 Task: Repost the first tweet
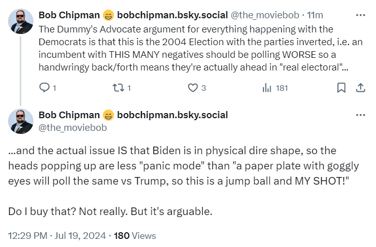[118, 88]
